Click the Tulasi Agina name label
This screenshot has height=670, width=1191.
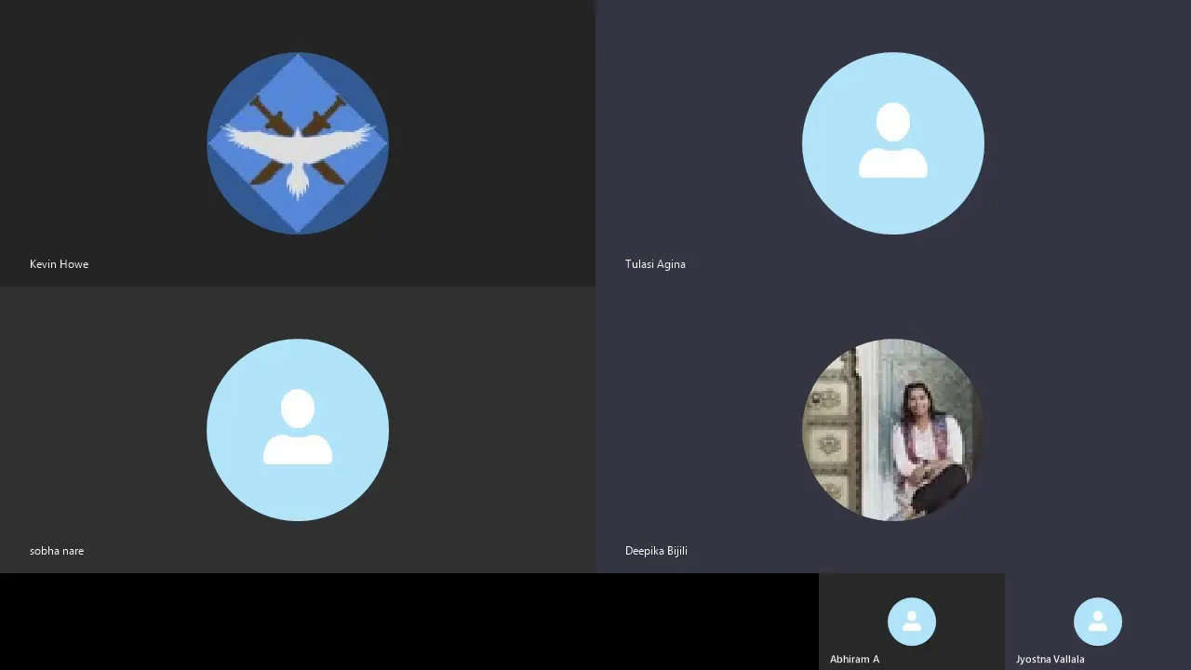tap(655, 264)
